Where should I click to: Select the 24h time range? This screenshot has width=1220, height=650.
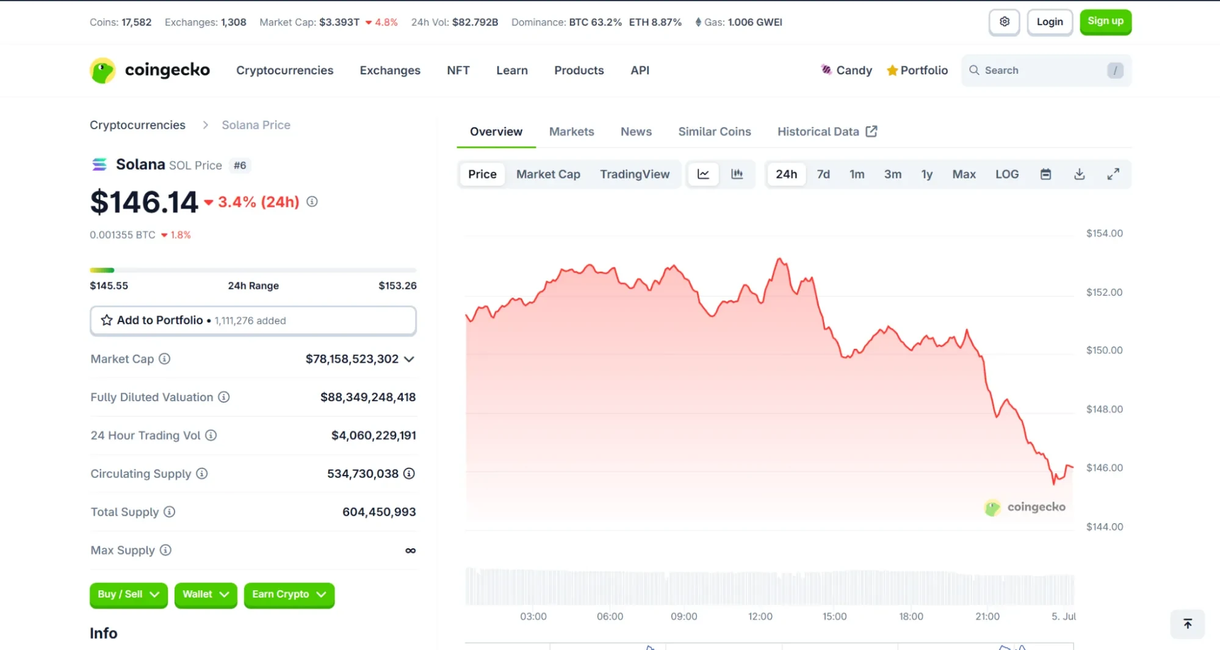tap(786, 174)
